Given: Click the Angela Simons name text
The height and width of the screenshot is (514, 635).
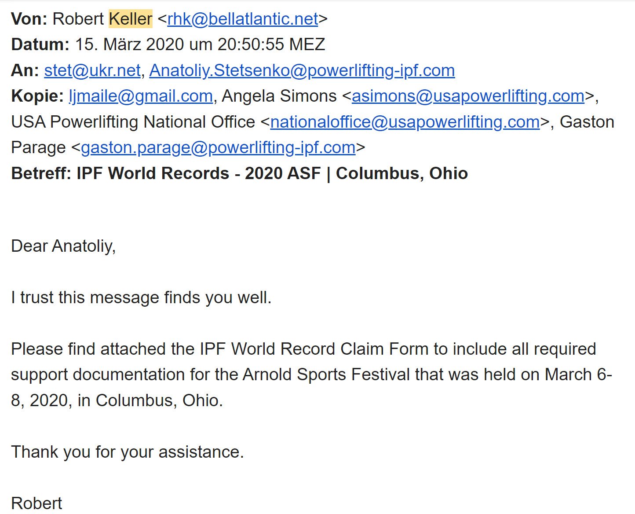Looking at the screenshot, I should click(x=279, y=96).
